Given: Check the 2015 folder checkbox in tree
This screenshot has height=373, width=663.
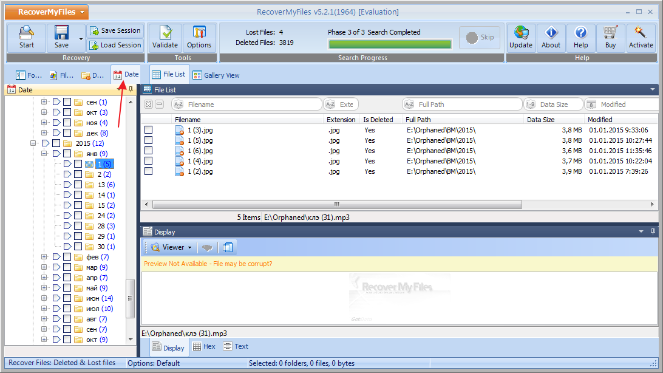Looking at the screenshot, I should (x=56, y=143).
